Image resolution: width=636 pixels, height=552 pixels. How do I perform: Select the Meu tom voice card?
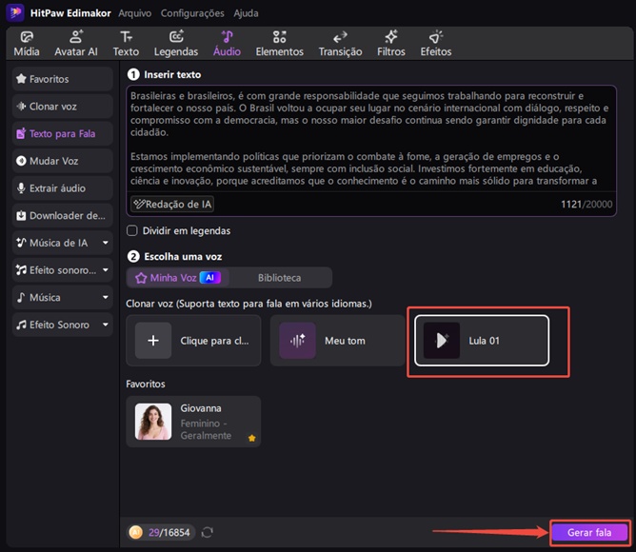point(337,341)
